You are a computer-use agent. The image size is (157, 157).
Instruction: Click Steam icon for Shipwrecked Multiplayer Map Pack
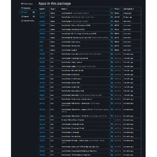(x=112, y=151)
